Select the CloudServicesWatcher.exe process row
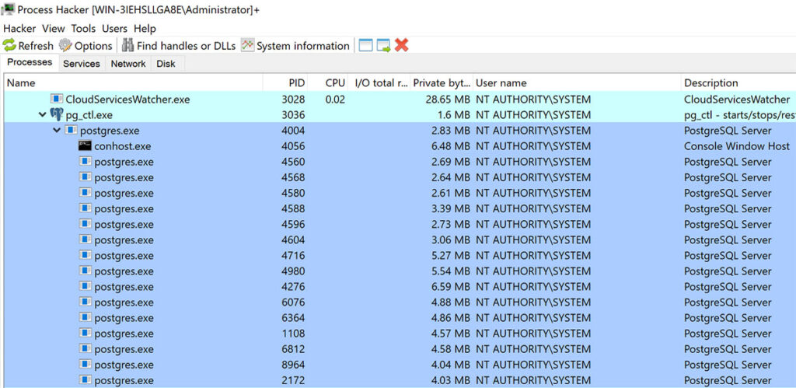This screenshot has width=796, height=388. tap(400, 99)
